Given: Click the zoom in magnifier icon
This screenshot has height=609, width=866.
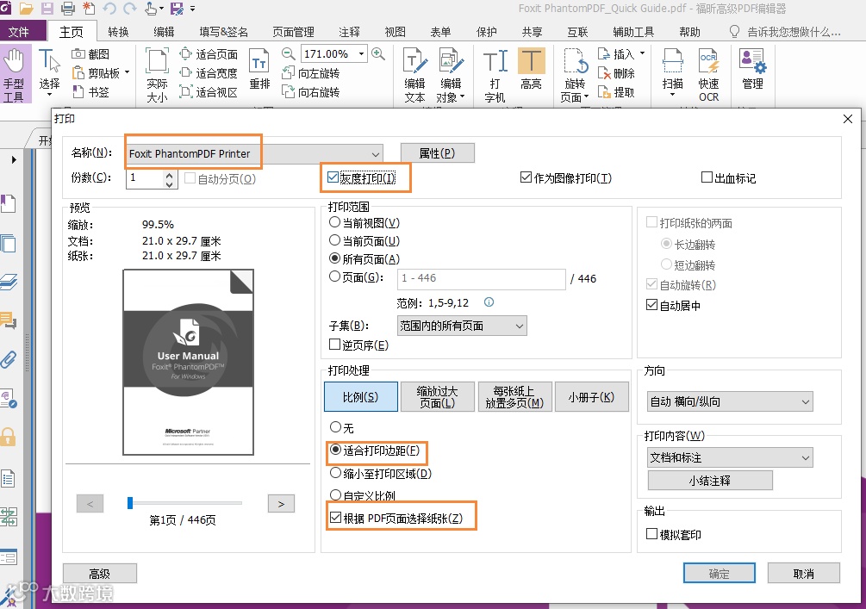Looking at the screenshot, I should tap(378, 53).
